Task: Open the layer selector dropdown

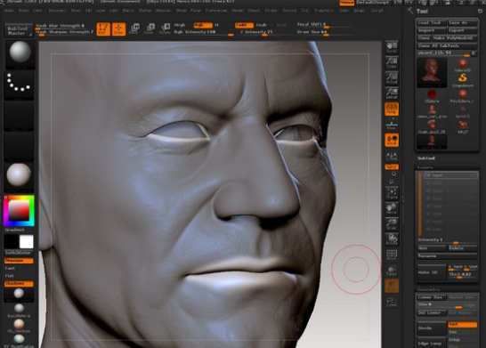Action: pos(450,175)
